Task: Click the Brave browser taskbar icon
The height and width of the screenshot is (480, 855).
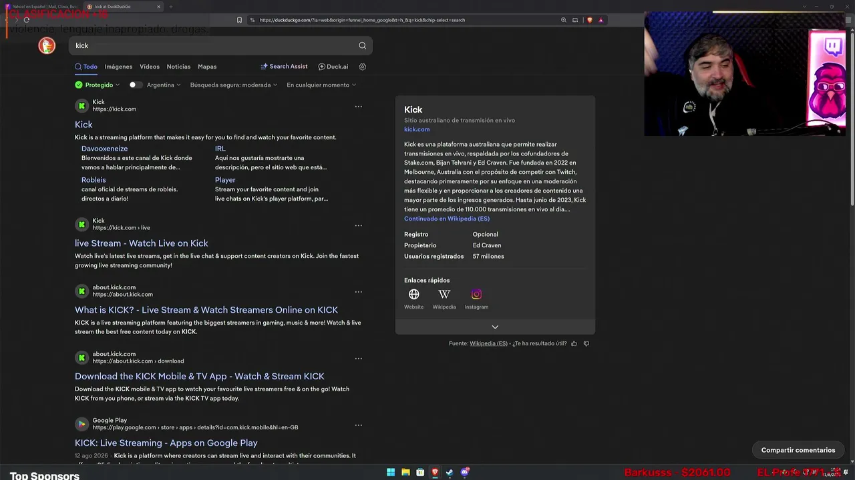Action: pyautogui.click(x=435, y=473)
